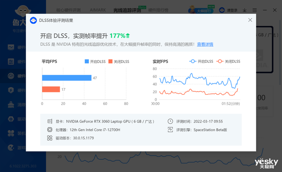The image size is (282, 172).
Task: Toggle 关闭DLSS line legend in realtime FPS chart
Action: 228,61
